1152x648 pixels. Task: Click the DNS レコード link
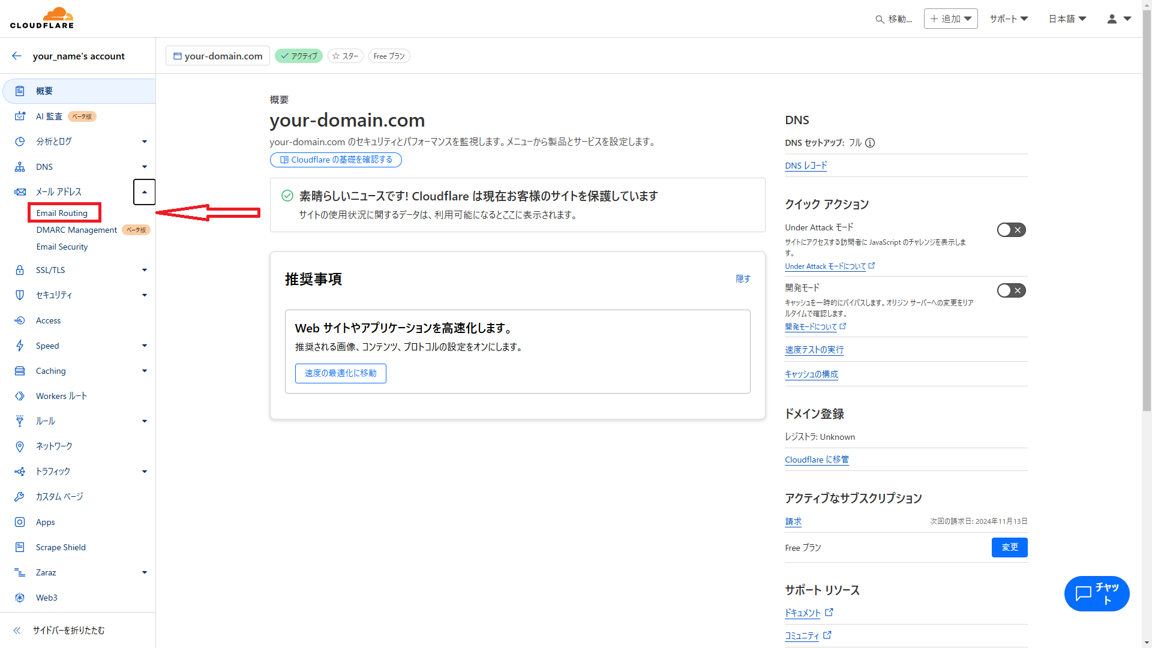point(806,165)
